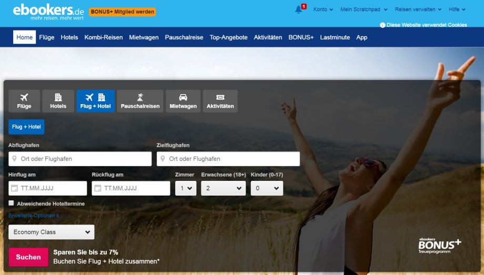The width and height of the screenshot is (484, 275).
Task: Open BONUS+ navigation item
Action: pos(301,37)
